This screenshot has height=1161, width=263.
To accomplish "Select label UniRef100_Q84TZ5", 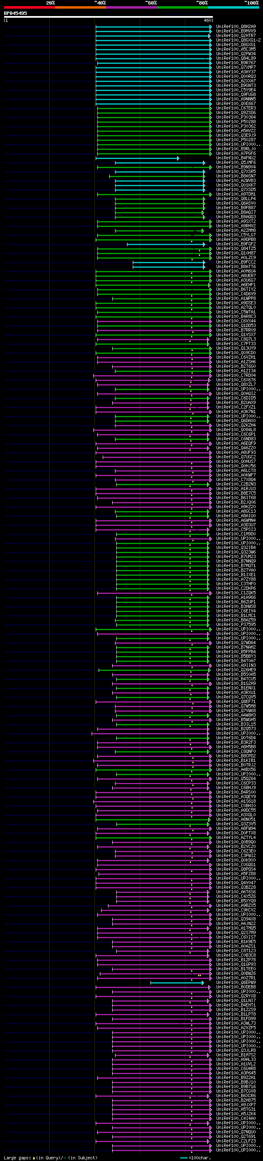I will 236,249.
